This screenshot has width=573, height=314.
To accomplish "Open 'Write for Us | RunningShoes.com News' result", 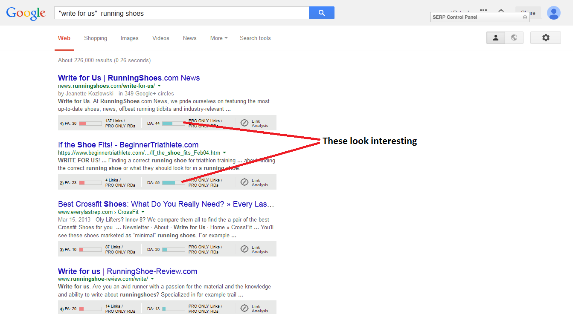I will tap(129, 78).
